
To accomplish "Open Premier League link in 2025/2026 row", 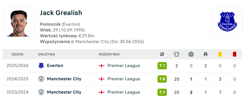I will [124, 66].
